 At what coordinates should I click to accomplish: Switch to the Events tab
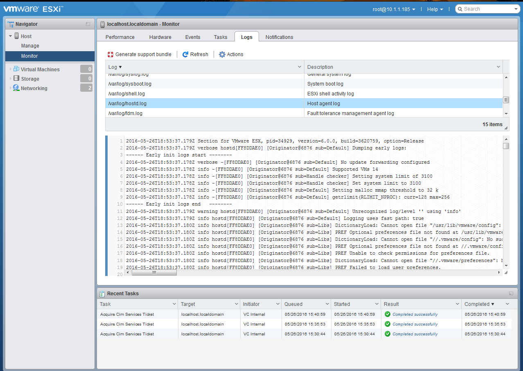[x=192, y=37]
